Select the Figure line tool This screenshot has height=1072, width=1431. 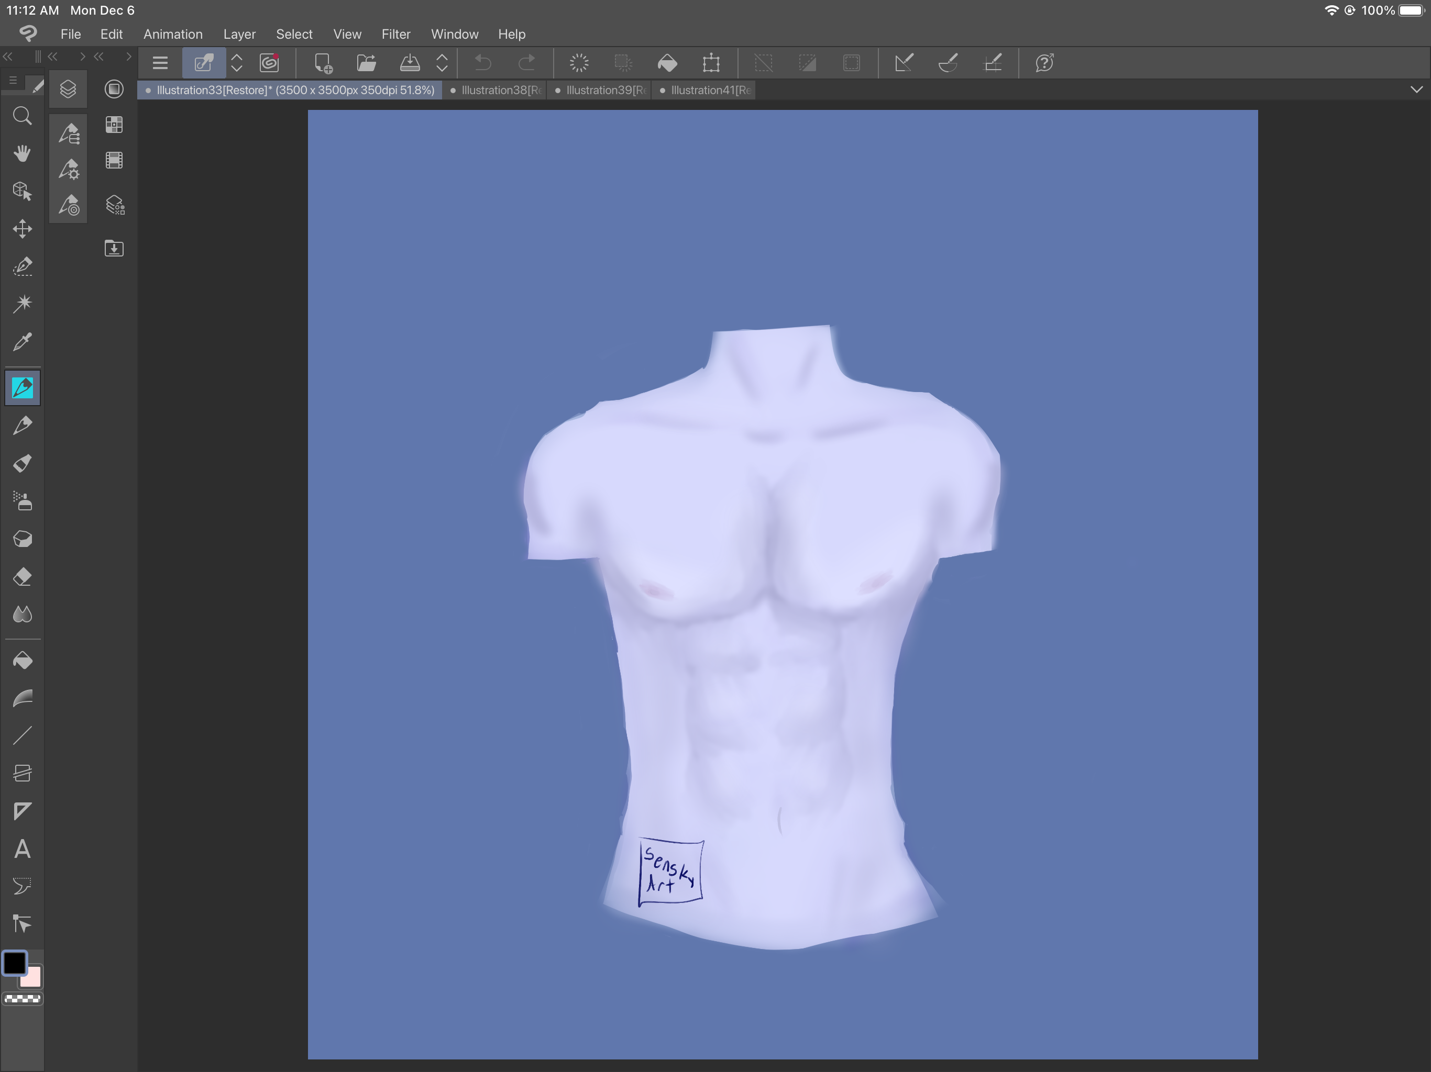23,736
